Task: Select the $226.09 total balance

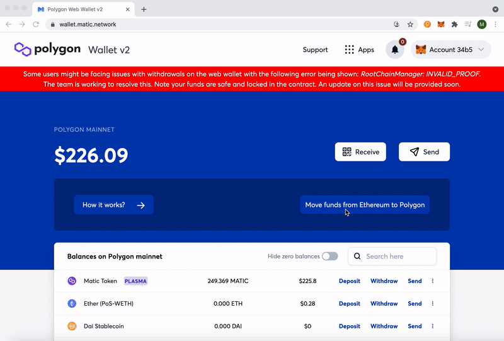Action: [91, 156]
